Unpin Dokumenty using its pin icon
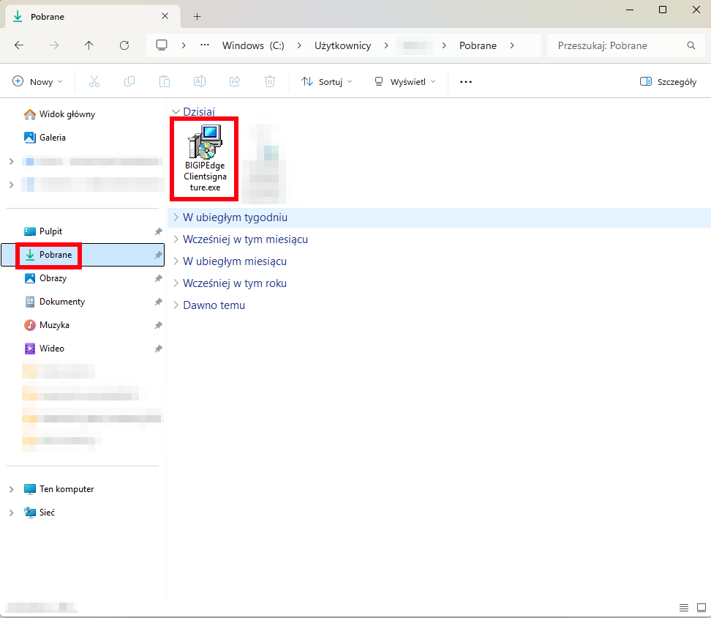Screen dimensions: 711x618 158,302
